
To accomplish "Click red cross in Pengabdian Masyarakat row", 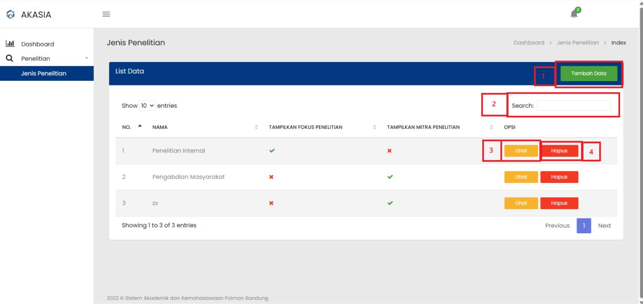I will [271, 177].
